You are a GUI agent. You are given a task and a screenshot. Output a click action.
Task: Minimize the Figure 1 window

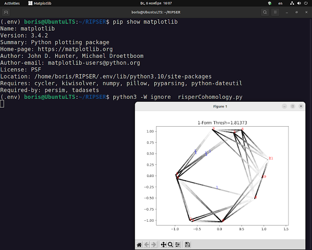point(284,106)
